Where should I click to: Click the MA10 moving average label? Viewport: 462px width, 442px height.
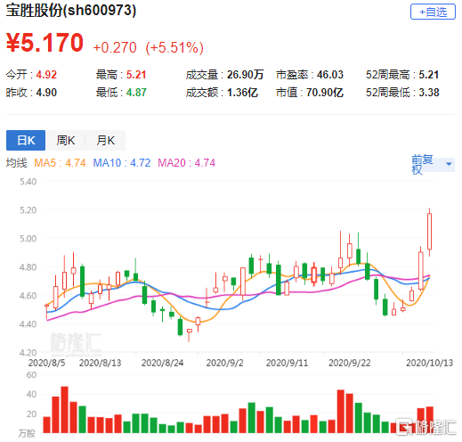122,163
